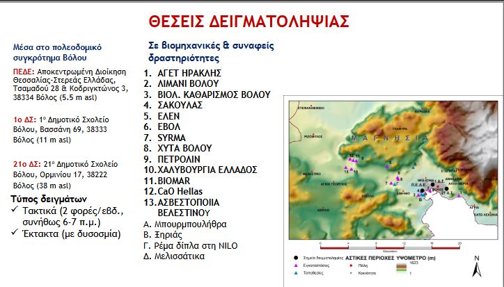Screen dimensions: 504x287
Task: Click the CaO Hellas list entry
Action: pyautogui.click(x=184, y=190)
